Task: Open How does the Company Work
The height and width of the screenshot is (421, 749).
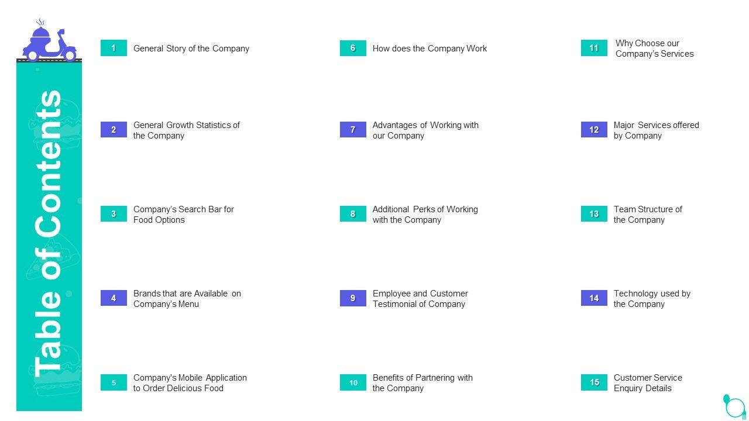Action: point(430,49)
